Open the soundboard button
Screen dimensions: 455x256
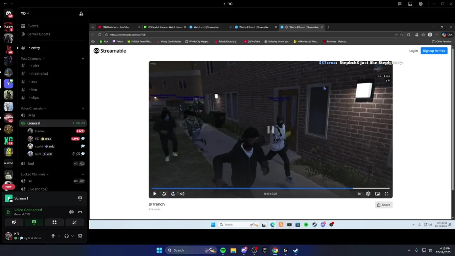(x=75, y=222)
